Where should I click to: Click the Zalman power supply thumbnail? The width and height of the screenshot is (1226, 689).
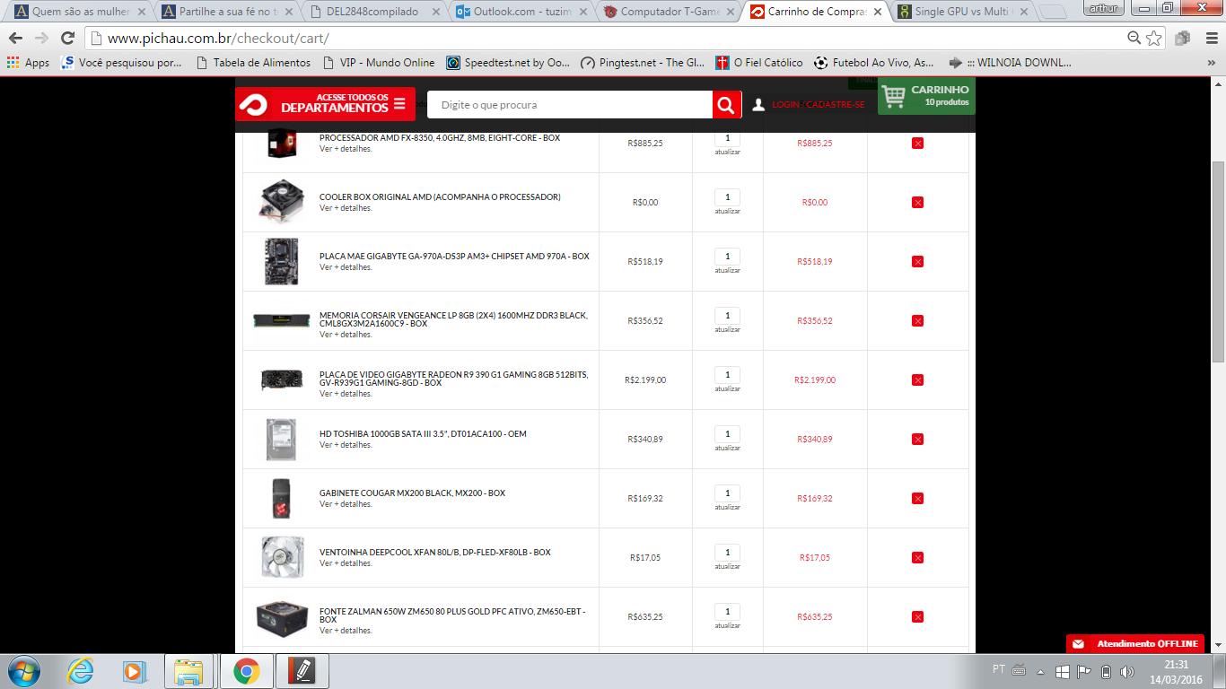pos(281,617)
